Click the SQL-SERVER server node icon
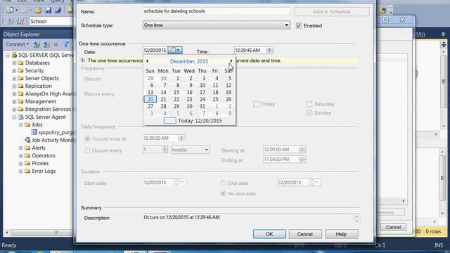This screenshot has height=253, width=450. [14, 55]
